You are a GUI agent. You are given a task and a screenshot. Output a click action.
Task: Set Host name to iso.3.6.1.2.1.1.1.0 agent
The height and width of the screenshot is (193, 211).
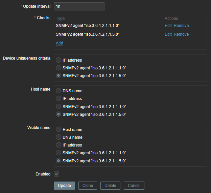pyautogui.click(x=58, y=106)
